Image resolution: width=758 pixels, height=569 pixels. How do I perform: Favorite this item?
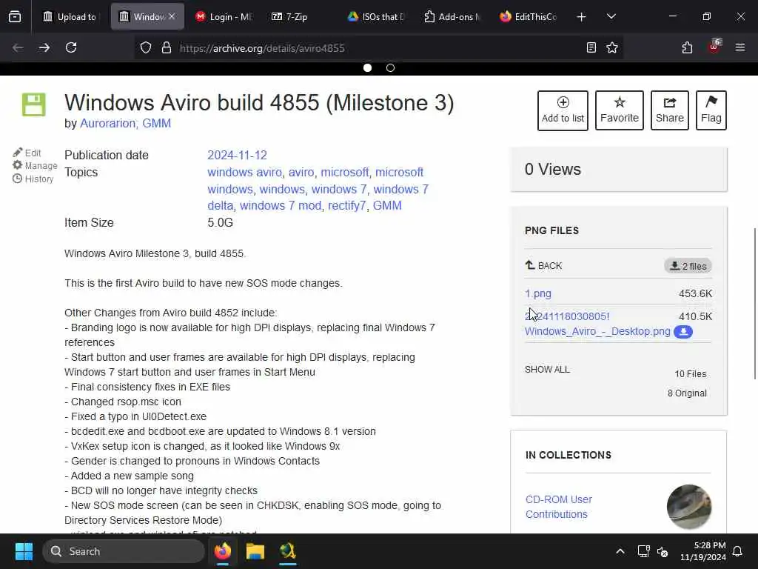(x=620, y=110)
